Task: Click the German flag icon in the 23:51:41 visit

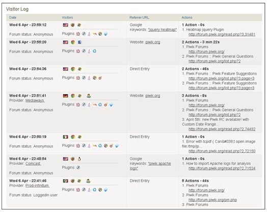Action: (x=65, y=96)
